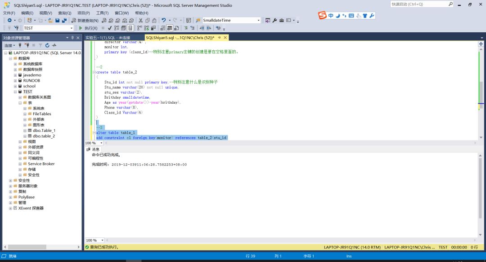Click the 执行 (Execute) query button
Viewport: 486px width, 262px height.
(x=88, y=28)
